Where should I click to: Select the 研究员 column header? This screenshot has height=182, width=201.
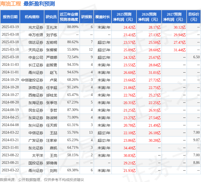[x=51, y=17]
